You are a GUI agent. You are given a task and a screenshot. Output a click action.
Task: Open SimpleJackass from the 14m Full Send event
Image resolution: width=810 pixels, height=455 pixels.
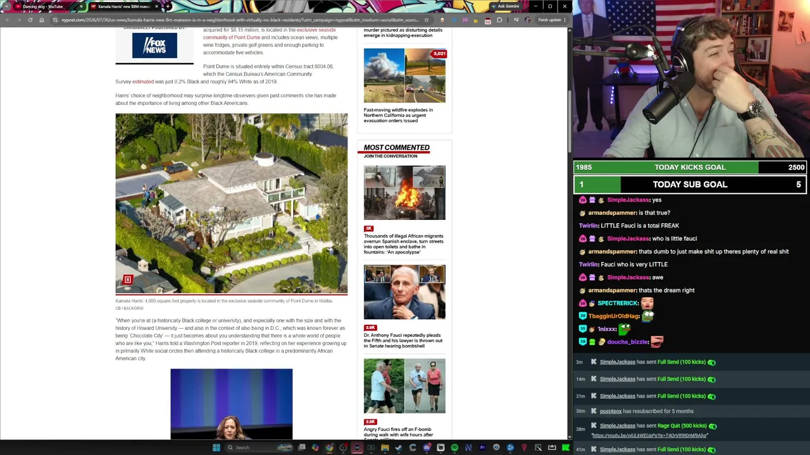pos(617,379)
